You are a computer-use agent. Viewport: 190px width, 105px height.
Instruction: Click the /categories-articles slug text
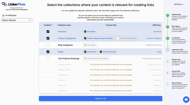(x=153, y=45)
